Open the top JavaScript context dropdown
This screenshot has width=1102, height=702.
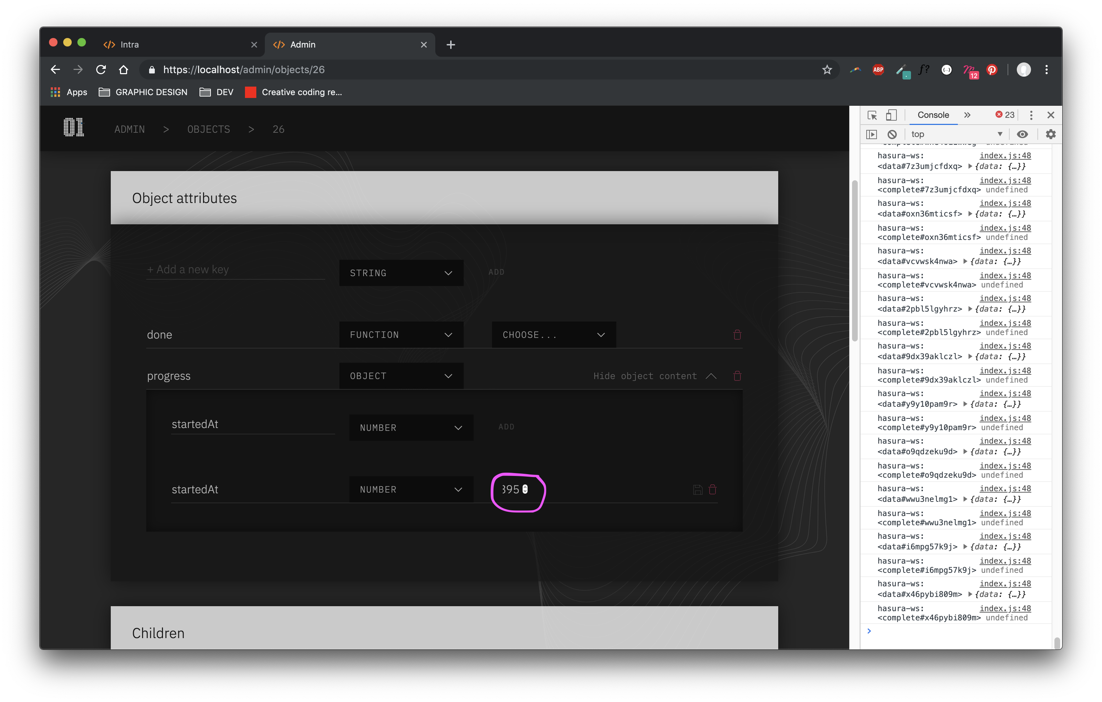[x=956, y=134]
